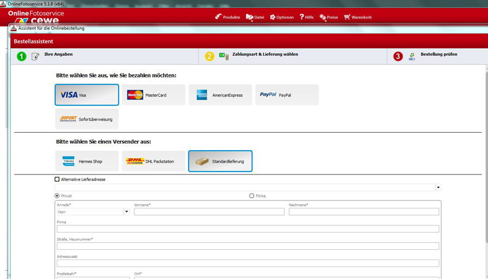Viewport: 488px width, 279px height.
Task: Focus the Vorname input field
Action: tap(209, 212)
